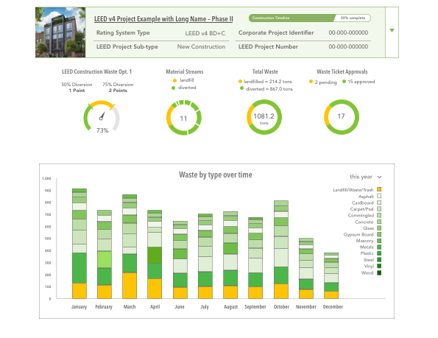The image size is (438, 338).
Task: Click the 'diverted = 867.0 tons' legend dot
Action: click(242, 88)
